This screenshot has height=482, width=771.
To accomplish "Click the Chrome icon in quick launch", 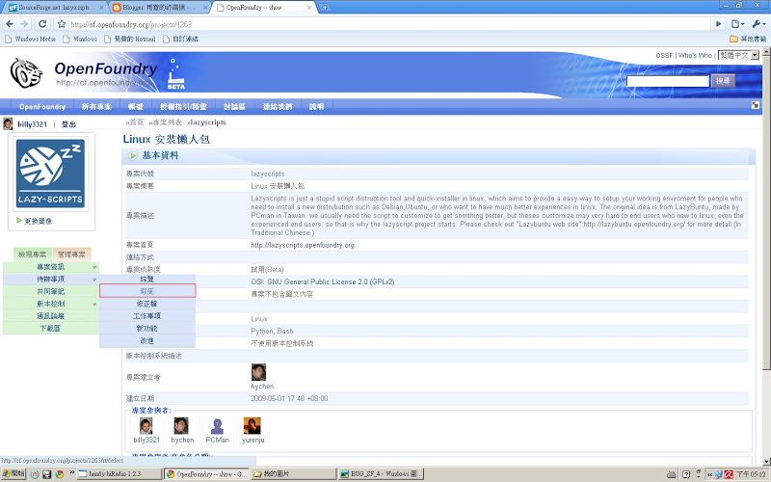I will (60, 474).
